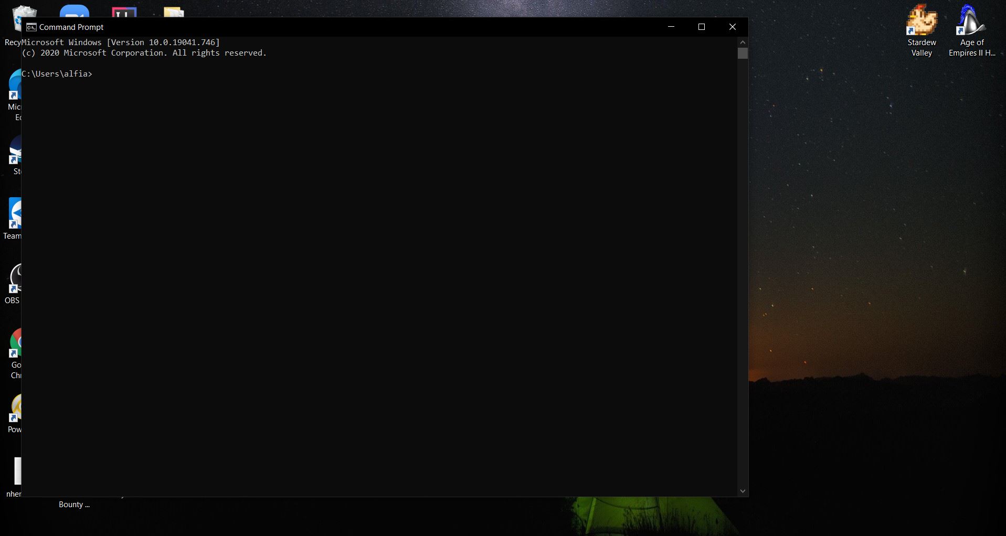Screen dimensions: 1006x536
Task: Click the scrollbar up arrow
Action: coord(742,42)
